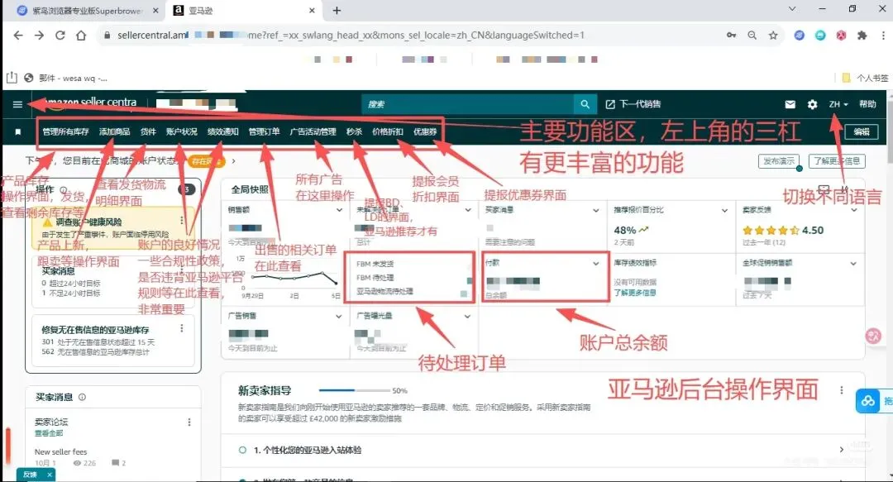893x482 pixels.
Task: Open the kebab menu on 修复无在售信息的亚马逊库存 card
Action: coord(182,328)
